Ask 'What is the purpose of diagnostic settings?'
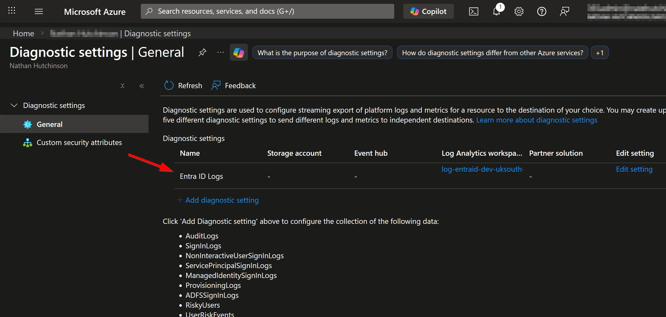 [x=322, y=52]
